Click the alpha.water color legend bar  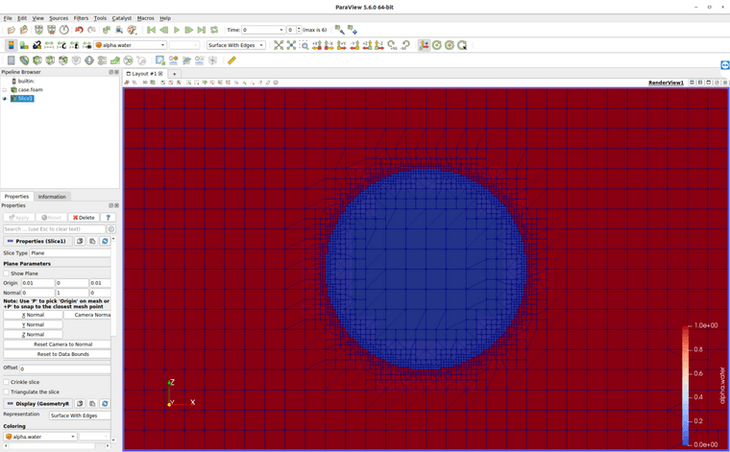tap(686, 386)
